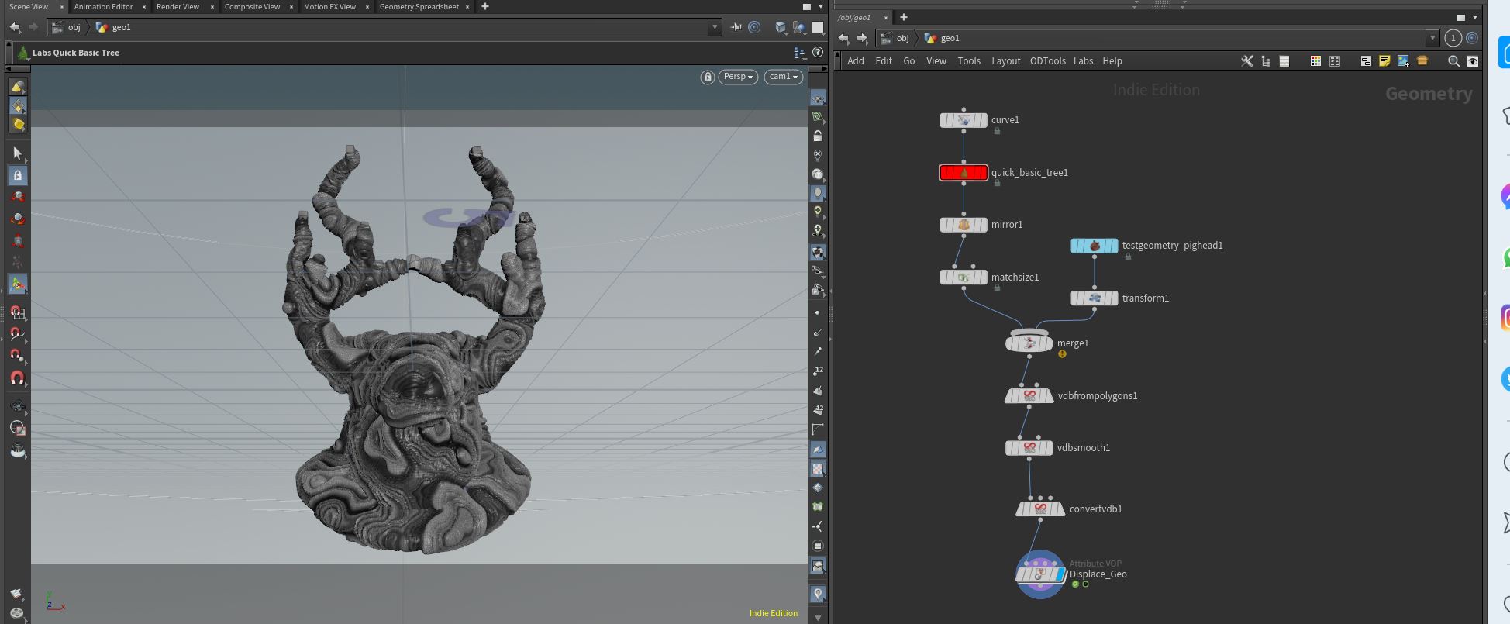Toggle display point numbers icon
This screenshot has height=624, width=1510.
(x=818, y=371)
